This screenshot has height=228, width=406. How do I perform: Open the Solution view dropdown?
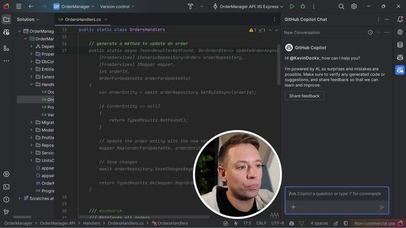(x=28, y=20)
